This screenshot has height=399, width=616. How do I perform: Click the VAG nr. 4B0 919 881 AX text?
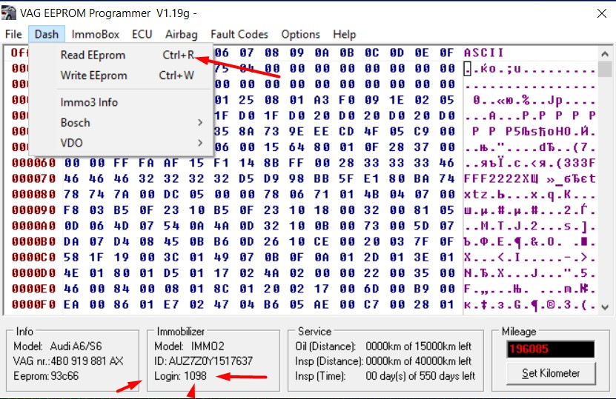68,361
